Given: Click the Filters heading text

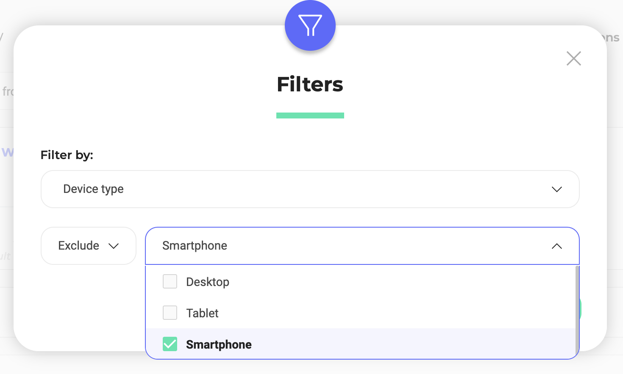Looking at the screenshot, I should point(310,84).
